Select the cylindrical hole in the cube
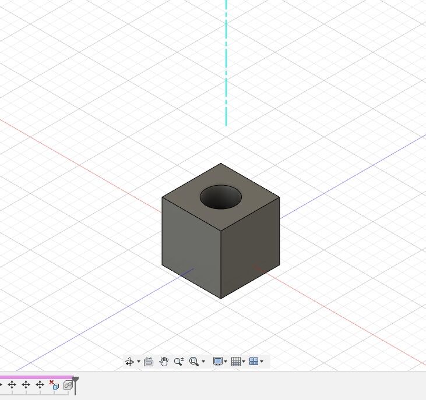Viewport: 426px width, 400px height. click(x=221, y=197)
